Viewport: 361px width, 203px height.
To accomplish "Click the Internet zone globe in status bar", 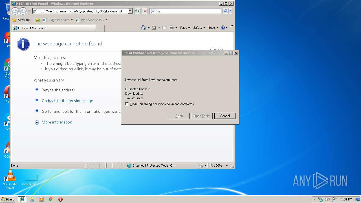I will click(129, 166).
